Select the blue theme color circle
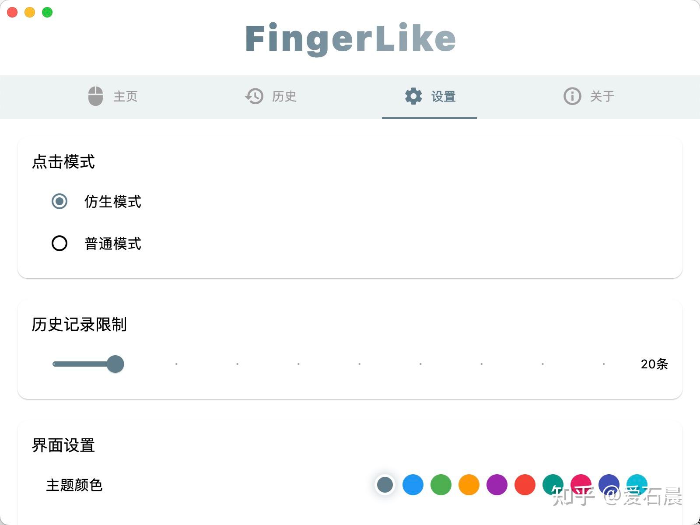Image resolution: width=700 pixels, height=525 pixels. point(412,485)
